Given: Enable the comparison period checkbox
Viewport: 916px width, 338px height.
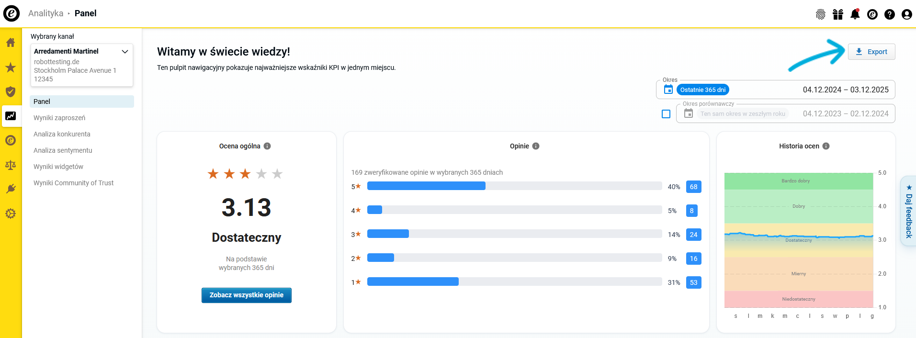Looking at the screenshot, I should tap(666, 114).
